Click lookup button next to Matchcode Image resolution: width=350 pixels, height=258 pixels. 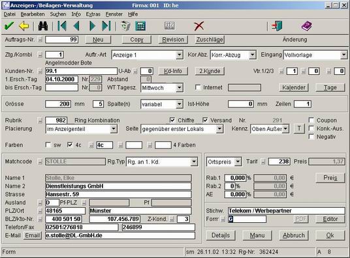click(40, 162)
